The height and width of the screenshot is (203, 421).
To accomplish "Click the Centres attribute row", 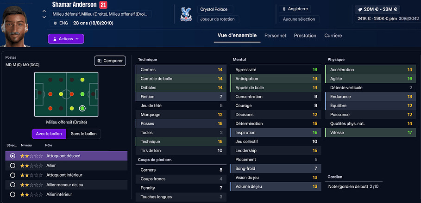I will (x=181, y=70).
